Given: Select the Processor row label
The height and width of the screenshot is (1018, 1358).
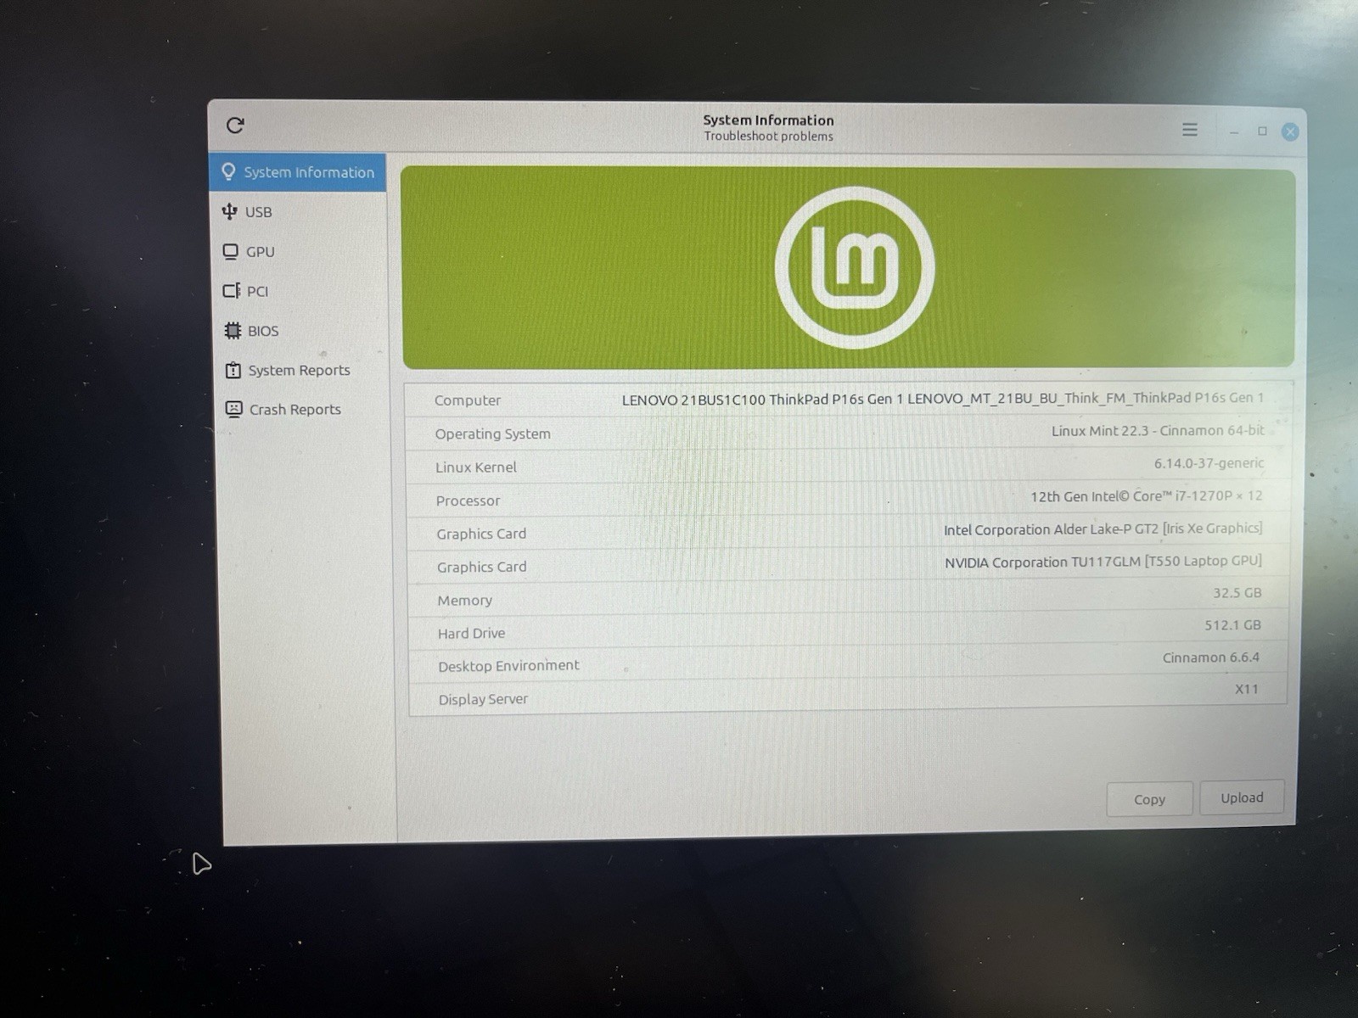Looking at the screenshot, I should click(x=468, y=501).
